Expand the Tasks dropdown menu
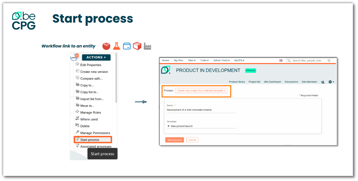Image resolution: width=358 pixels, height=181 pixels. tap(204, 61)
